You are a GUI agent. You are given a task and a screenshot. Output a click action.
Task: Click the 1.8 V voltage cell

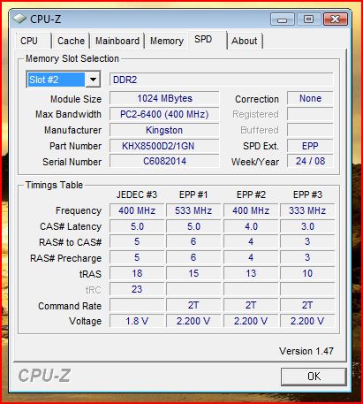pyautogui.click(x=137, y=321)
